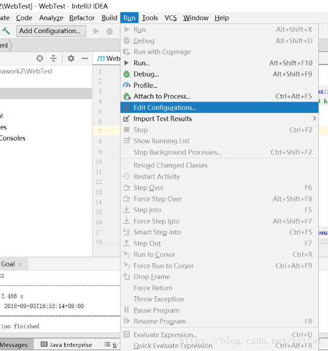The image size is (328, 351).
Task: Click the Pause Program bars icon
Action: click(127, 310)
